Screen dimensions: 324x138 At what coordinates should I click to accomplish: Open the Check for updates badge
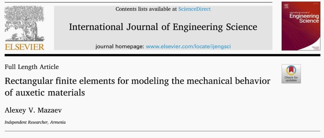click(x=291, y=74)
